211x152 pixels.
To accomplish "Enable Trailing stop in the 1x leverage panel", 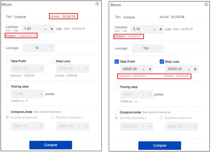I will click(8, 87).
